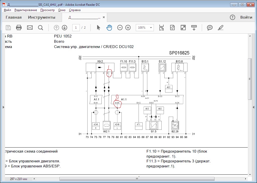Activate the Hand pan tool
Viewport: 257px width, 183px height.
[109, 28]
